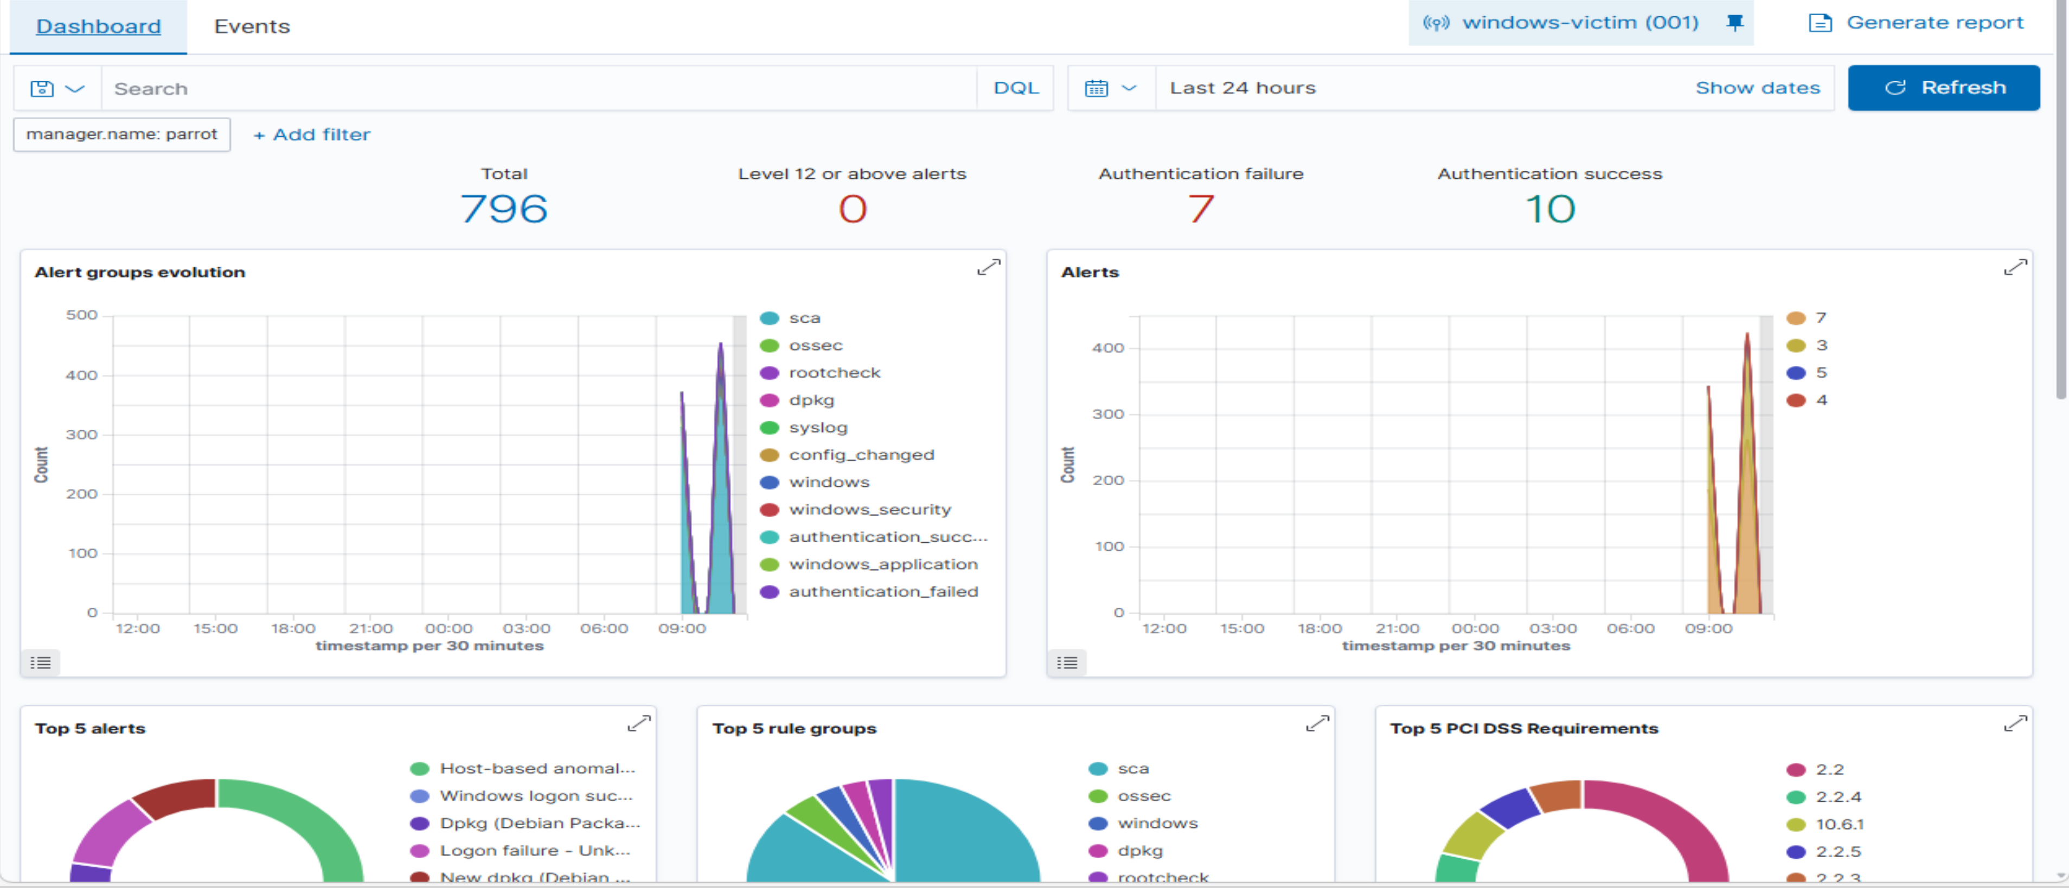Click Logon failure - Unk... legend entry
The width and height of the screenshot is (2069, 888).
click(x=535, y=850)
